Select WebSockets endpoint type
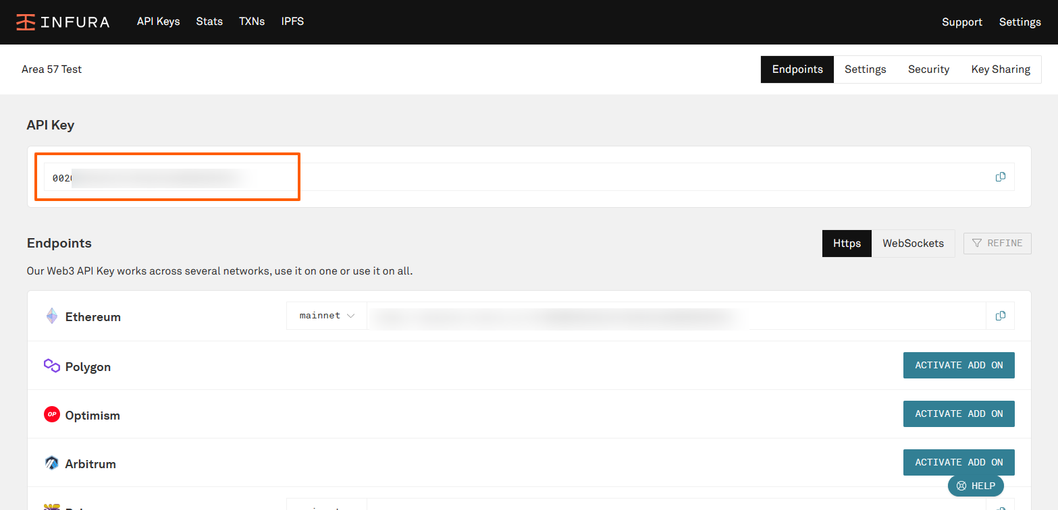Image resolution: width=1058 pixels, height=510 pixels. point(913,244)
